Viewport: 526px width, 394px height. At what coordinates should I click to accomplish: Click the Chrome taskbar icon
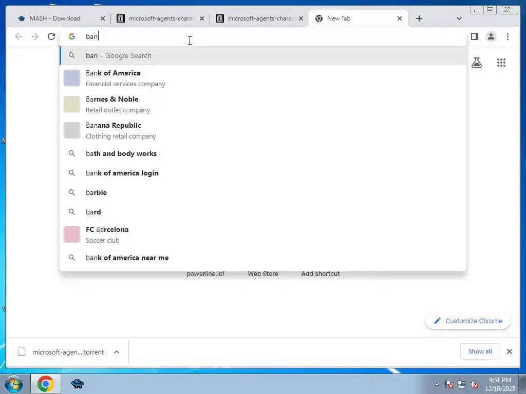(46, 384)
